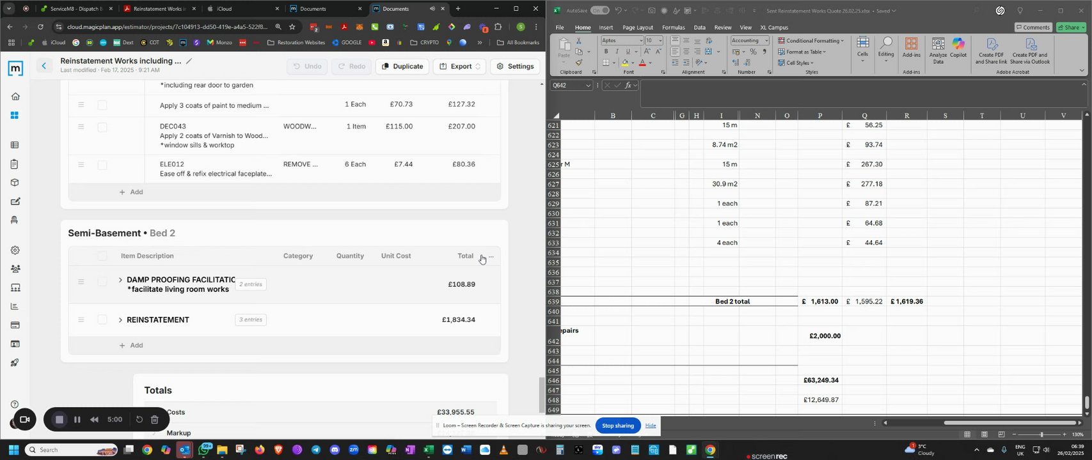Screen dimensions: 1092x460
Task: Open Excel font size dropdown
Action: [654, 41]
